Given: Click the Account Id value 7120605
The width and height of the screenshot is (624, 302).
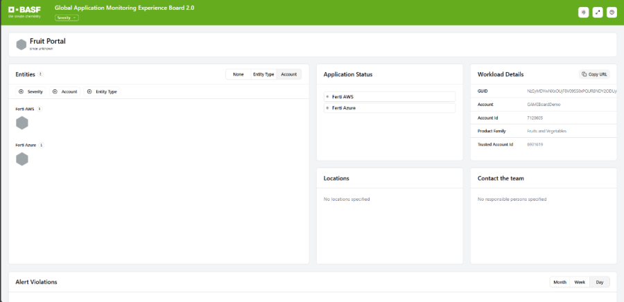Looking at the screenshot, I should (x=535, y=118).
